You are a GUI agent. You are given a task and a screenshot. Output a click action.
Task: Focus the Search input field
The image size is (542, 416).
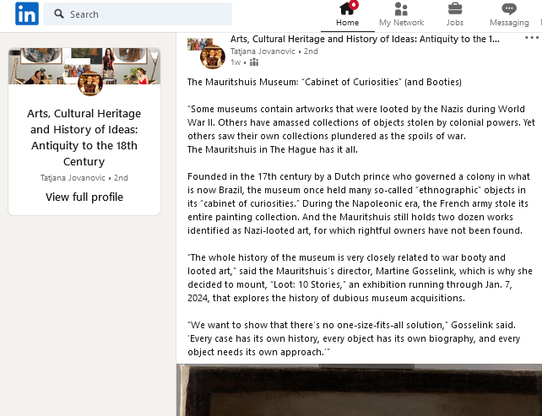[138, 14]
